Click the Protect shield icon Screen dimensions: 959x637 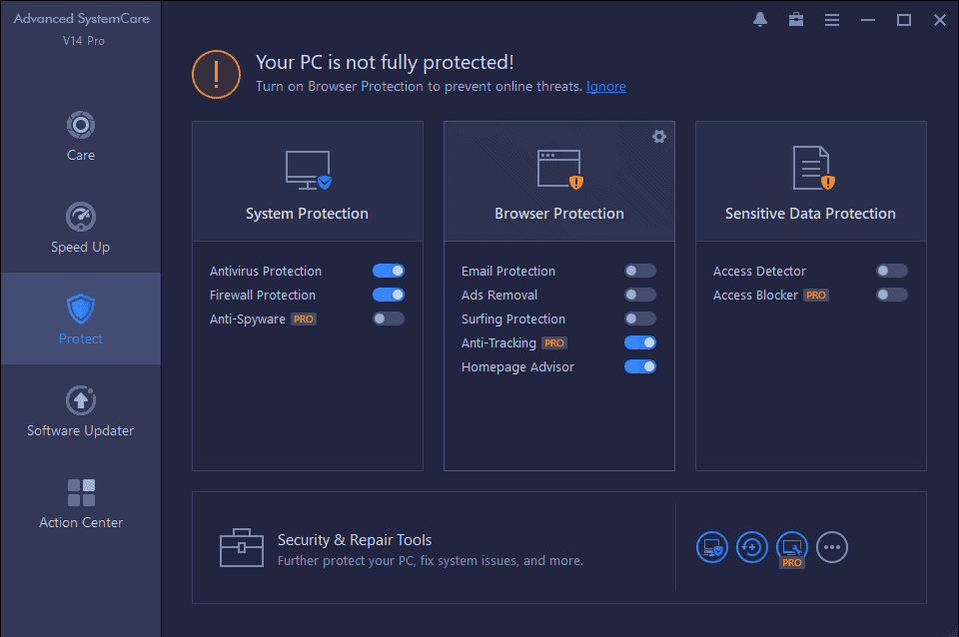point(80,311)
